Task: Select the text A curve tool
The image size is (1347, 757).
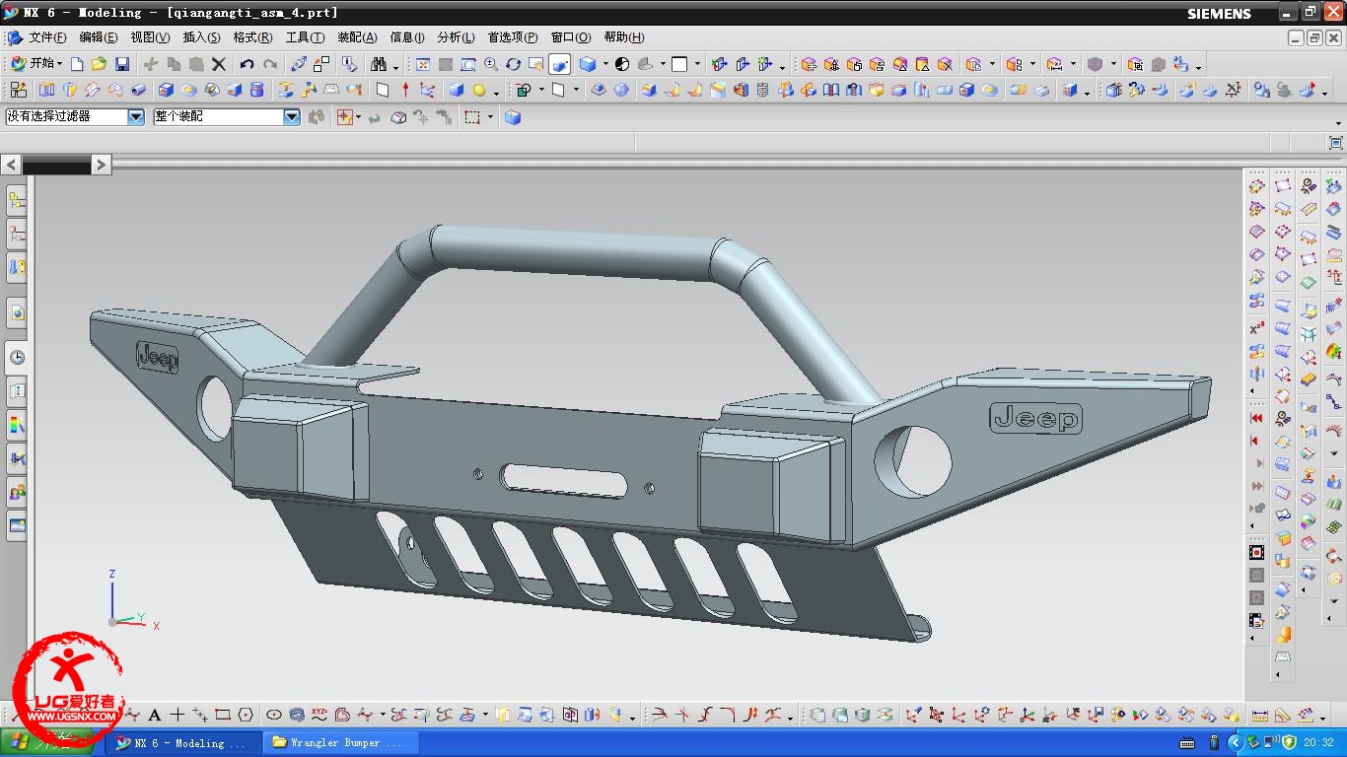Action: tap(154, 715)
